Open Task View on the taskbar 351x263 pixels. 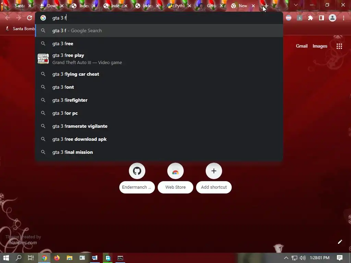(x=31, y=258)
